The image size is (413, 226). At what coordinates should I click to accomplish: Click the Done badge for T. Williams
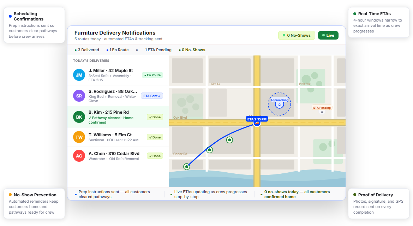[x=155, y=137]
